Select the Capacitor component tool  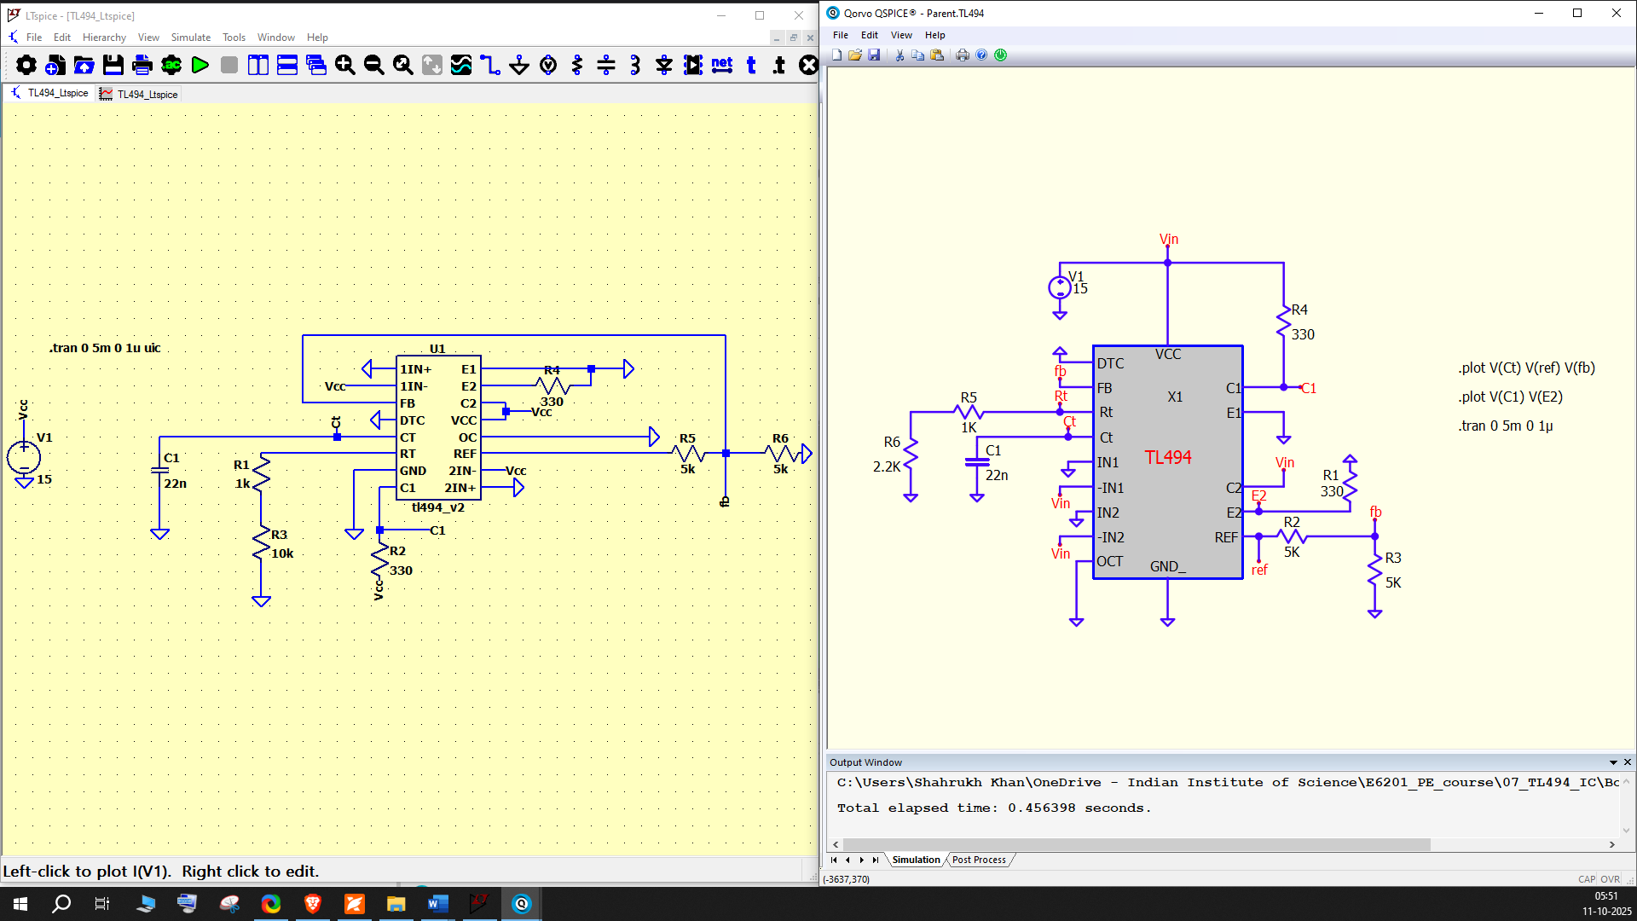click(x=606, y=66)
